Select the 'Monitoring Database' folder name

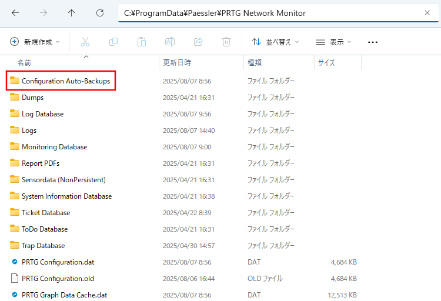pyautogui.click(x=55, y=147)
